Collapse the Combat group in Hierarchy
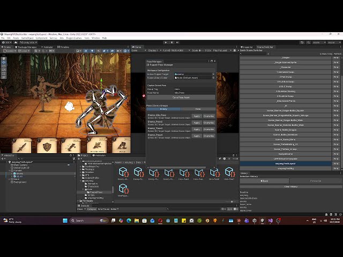The height and width of the screenshot is (257, 343). [9, 171]
